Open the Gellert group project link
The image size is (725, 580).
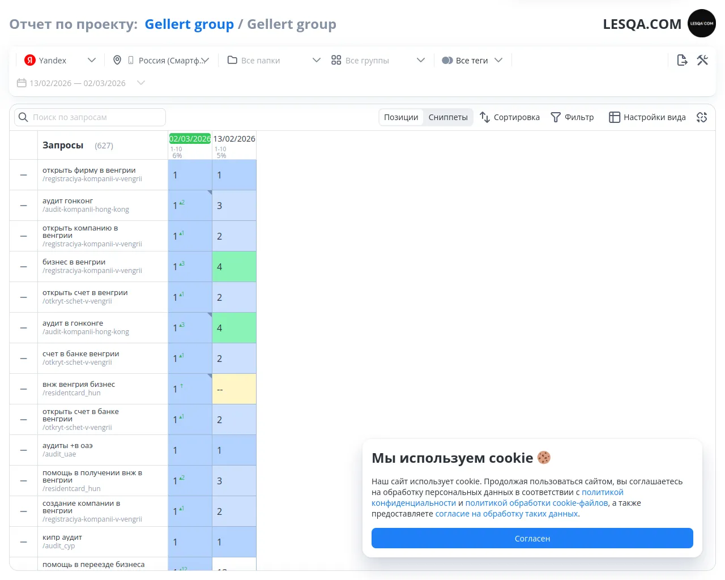click(189, 24)
